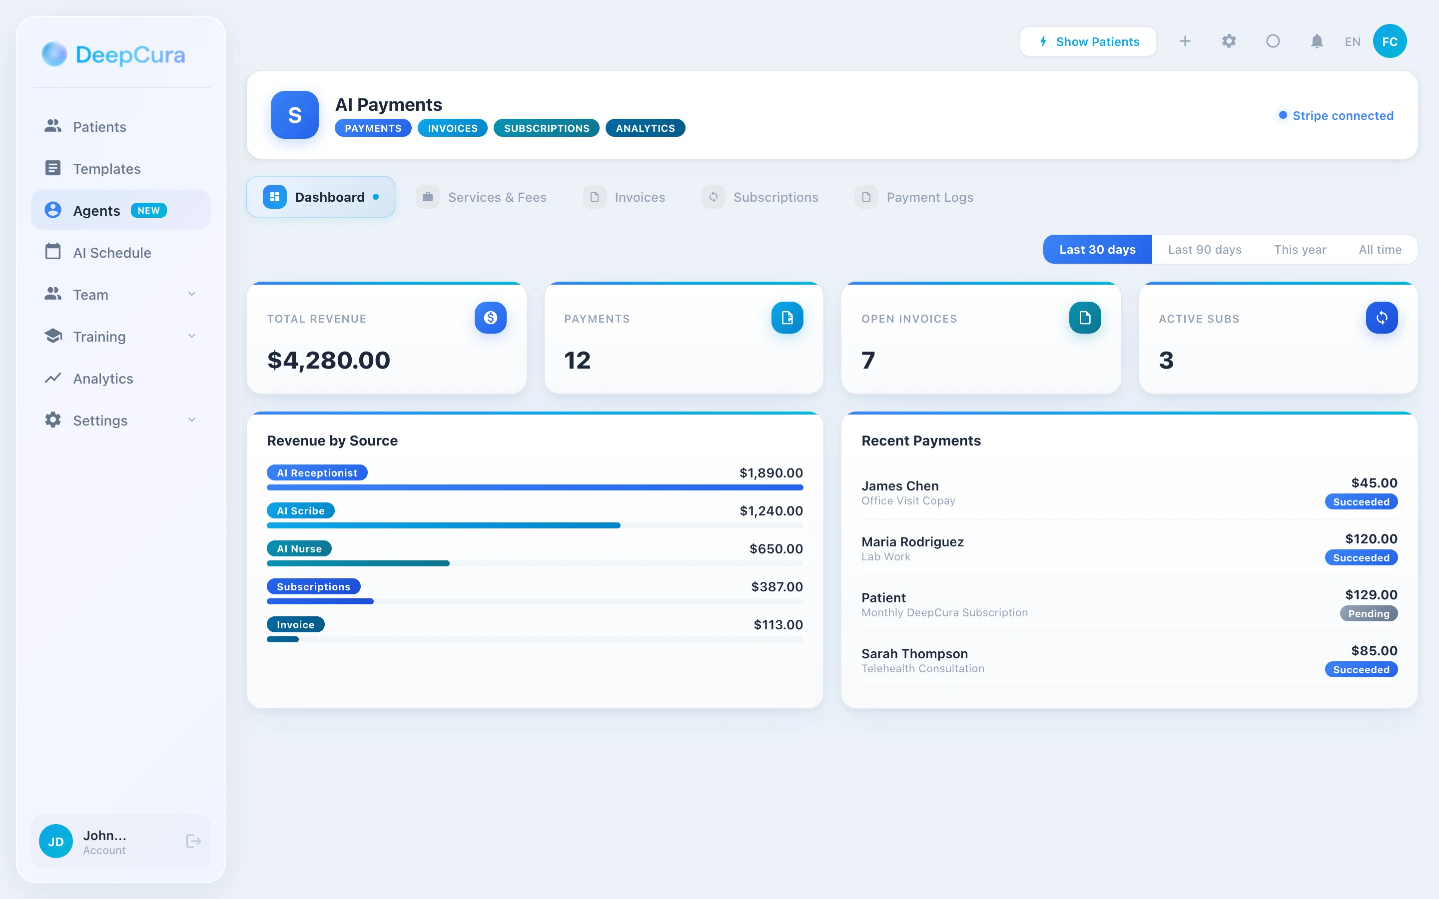Click the Analytics chart icon in sidebar
This screenshot has width=1439, height=899.
click(x=52, y=378)
